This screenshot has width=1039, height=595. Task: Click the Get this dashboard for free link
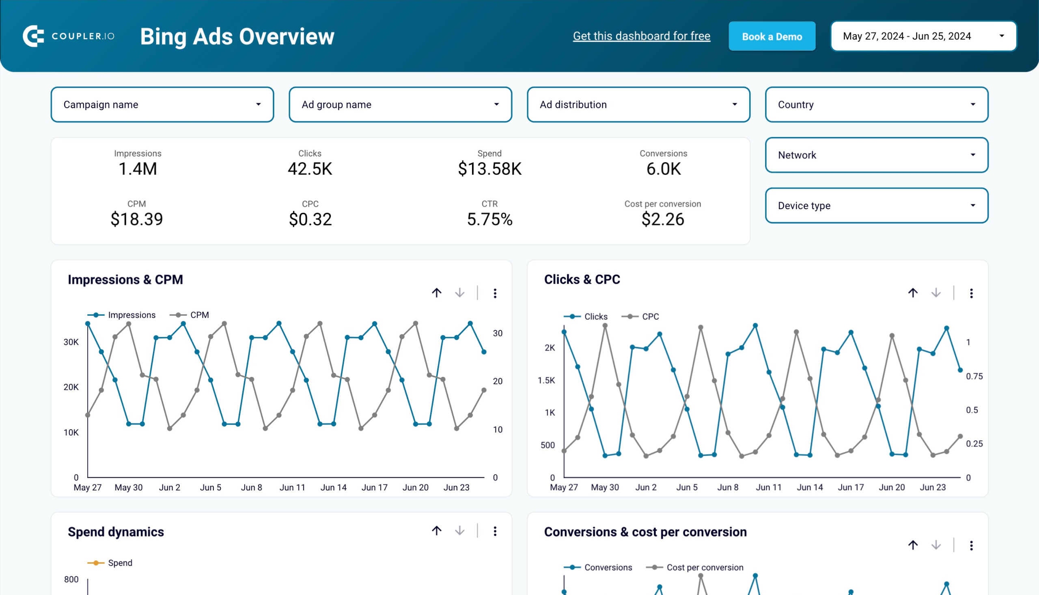tap(642, 36)
